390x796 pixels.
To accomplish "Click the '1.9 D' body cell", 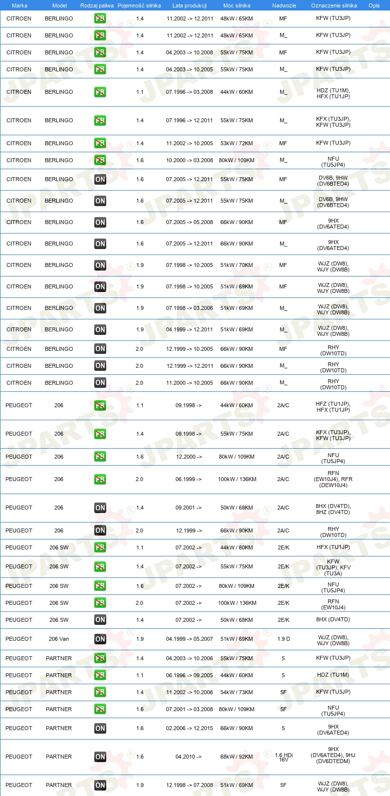I will tap(283, 639).
